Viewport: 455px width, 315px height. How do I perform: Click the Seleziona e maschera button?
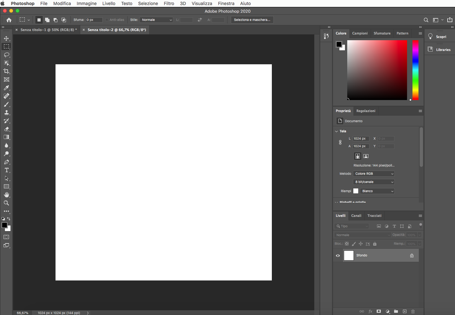(x=252, y=20)
